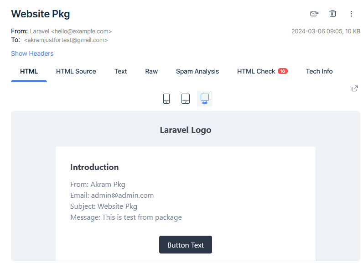
Task: Switch to the Tech Info tab
Action: click(x=319, y=71)
